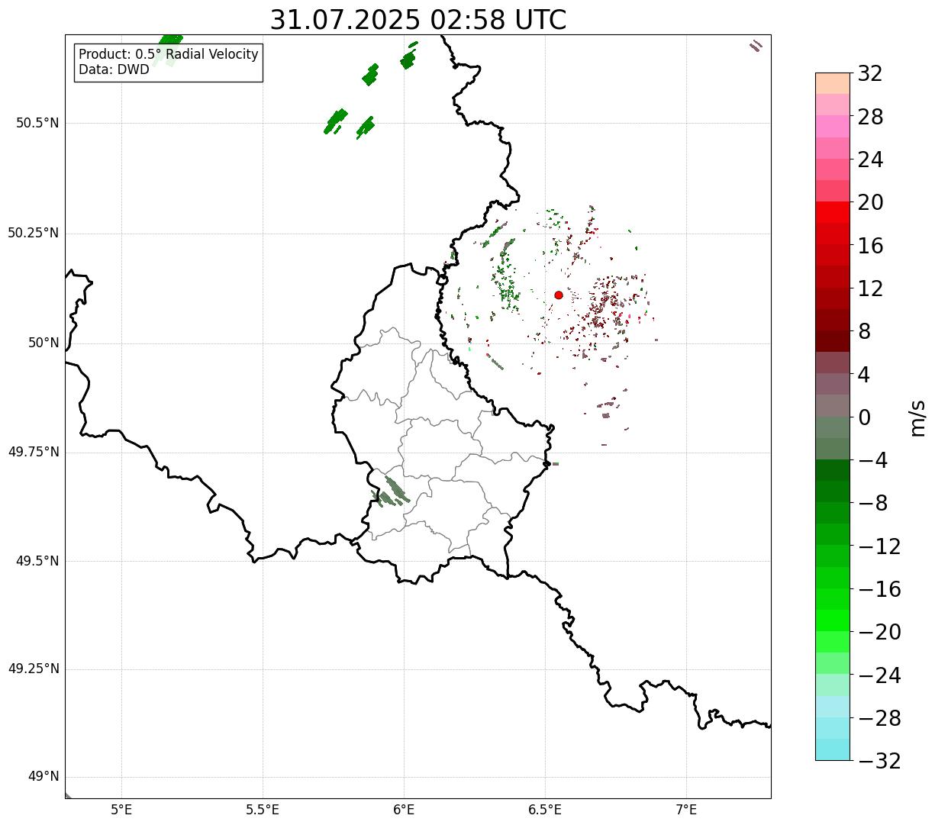Select the red radar site marker dot
Viewport: 935px width, 825px height.
point(559,295)
